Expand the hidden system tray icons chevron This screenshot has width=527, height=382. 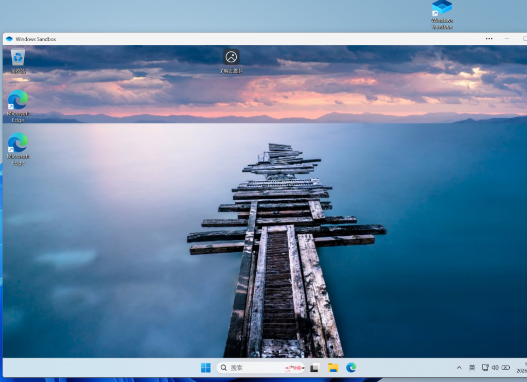(x=459, y=368)
